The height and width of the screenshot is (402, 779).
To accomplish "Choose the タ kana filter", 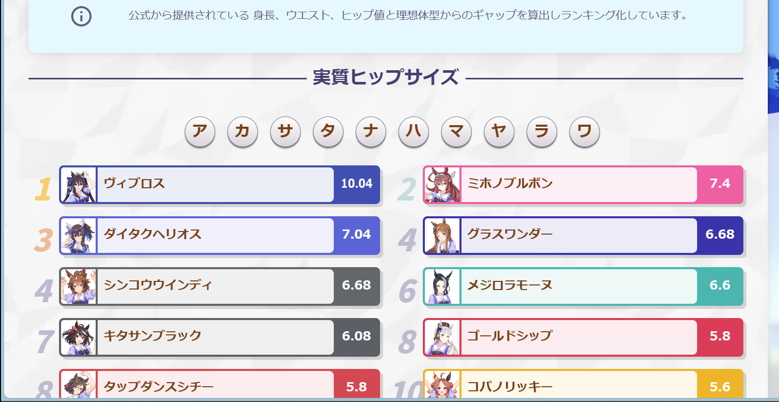I will point(328,132).
